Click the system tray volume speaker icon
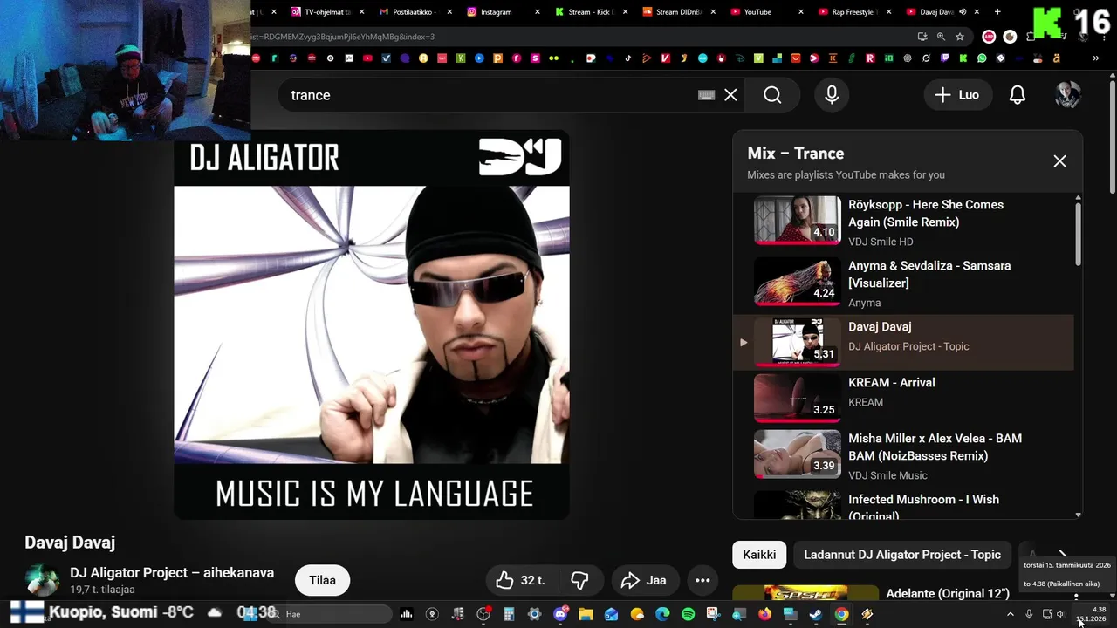This screenshot has height=628, width=1117. point(1061,614)
